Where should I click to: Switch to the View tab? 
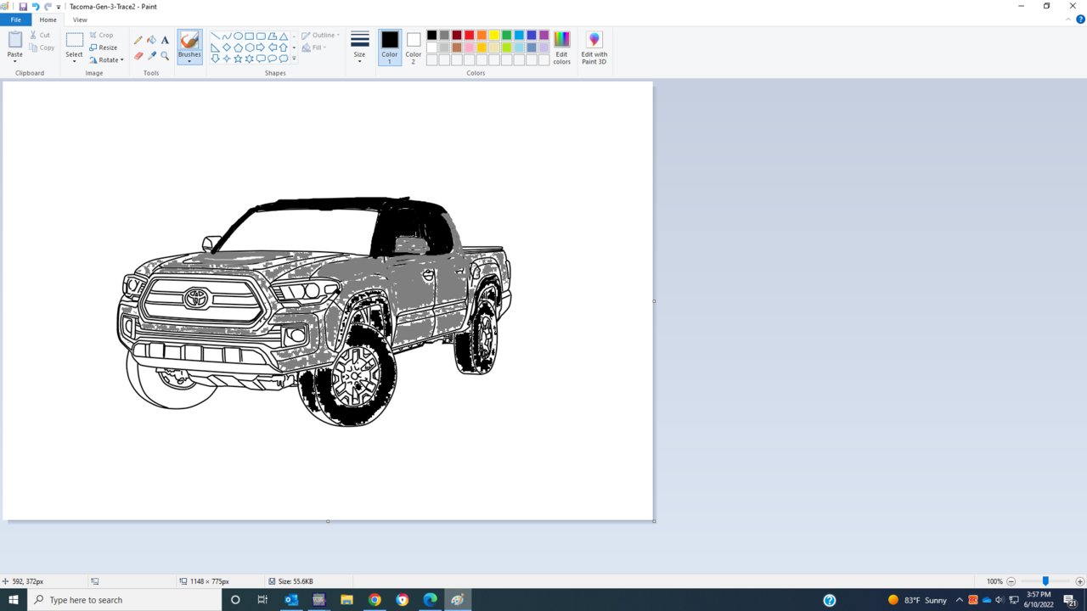click(80, 20)
